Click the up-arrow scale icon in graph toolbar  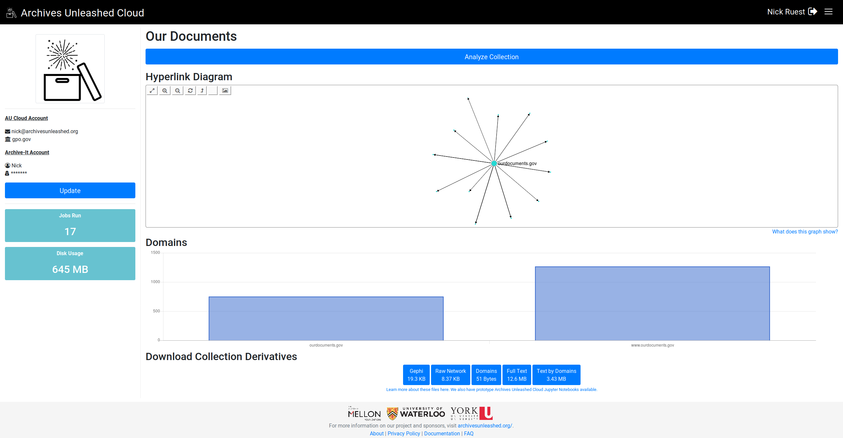click(x=202, y=90)
